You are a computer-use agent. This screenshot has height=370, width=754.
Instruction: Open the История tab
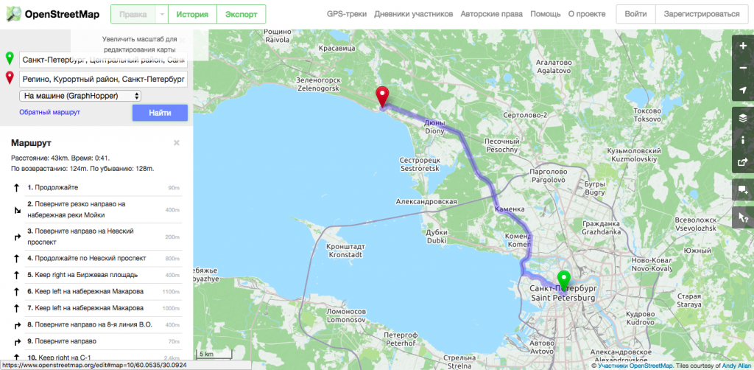coord(192,15)
